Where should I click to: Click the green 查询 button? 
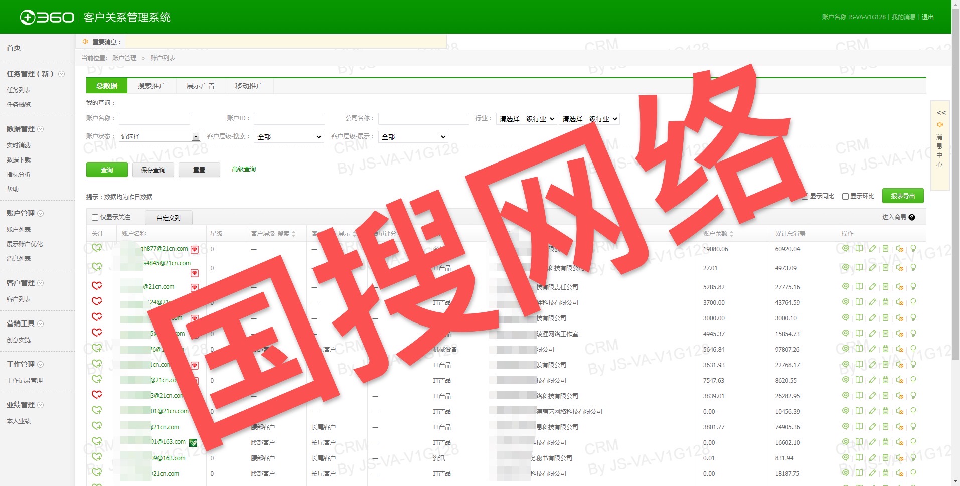tap(107, 170)
